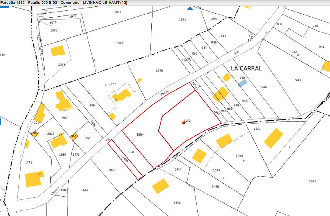Select the small yellow building labeled 961
This screenshot has height=216, width=330.
click(74, 136)
